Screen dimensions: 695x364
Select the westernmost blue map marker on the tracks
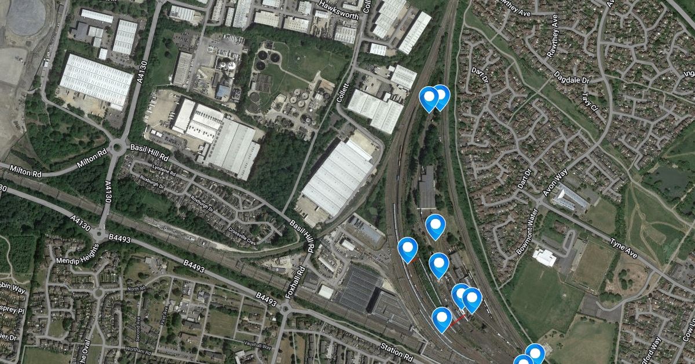coord(408,250)
